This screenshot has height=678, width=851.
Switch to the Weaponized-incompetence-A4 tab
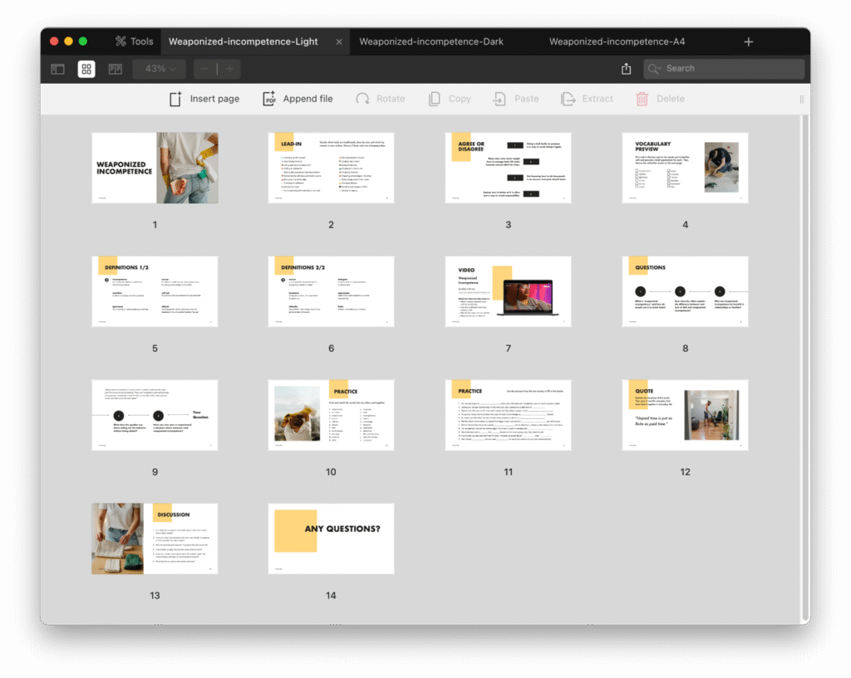coord(617,41)
